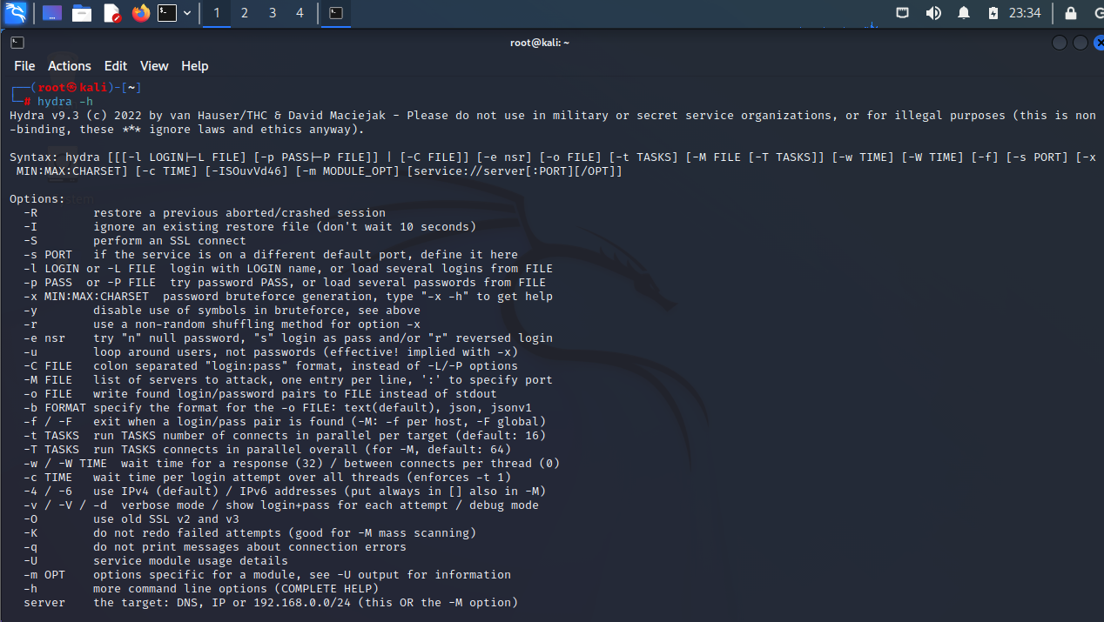
Task: Switch to workspace 3
Action: coord(273,13)
